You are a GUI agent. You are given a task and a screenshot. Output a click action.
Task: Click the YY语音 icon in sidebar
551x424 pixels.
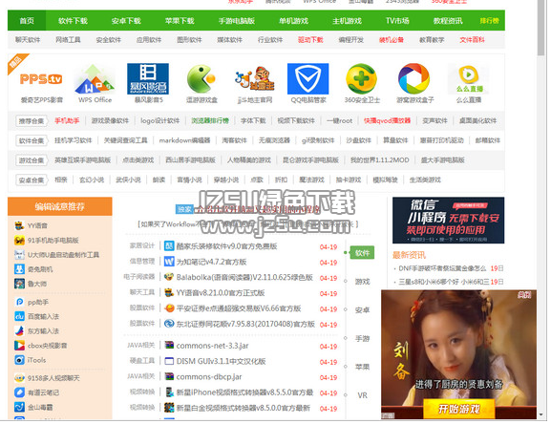[x=19, y=225]
